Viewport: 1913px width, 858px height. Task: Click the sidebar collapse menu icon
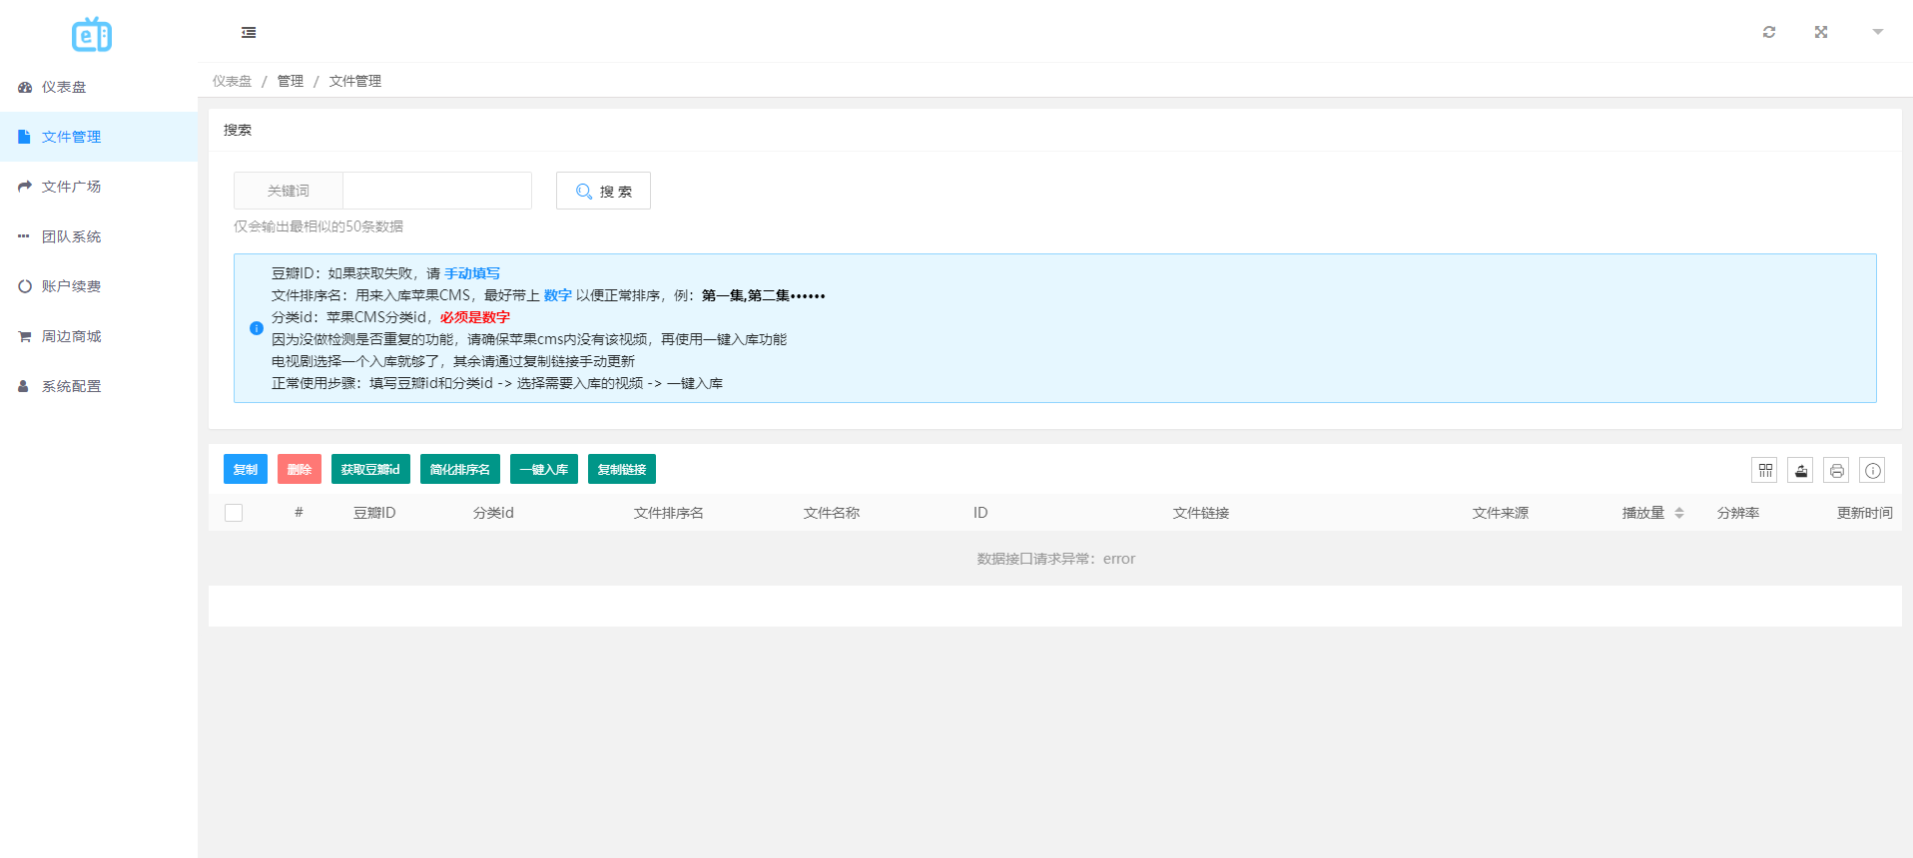249,33
